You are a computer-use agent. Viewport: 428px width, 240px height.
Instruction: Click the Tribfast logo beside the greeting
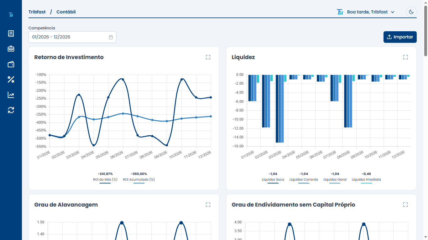[340, 12]
